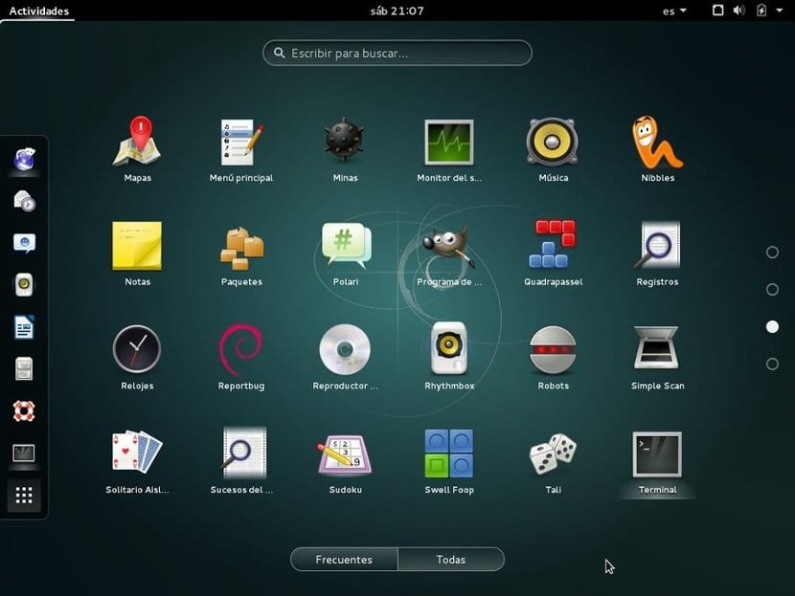The image size is (795, 596).
Task: Launch the Minas game
Action: point(345,143)
